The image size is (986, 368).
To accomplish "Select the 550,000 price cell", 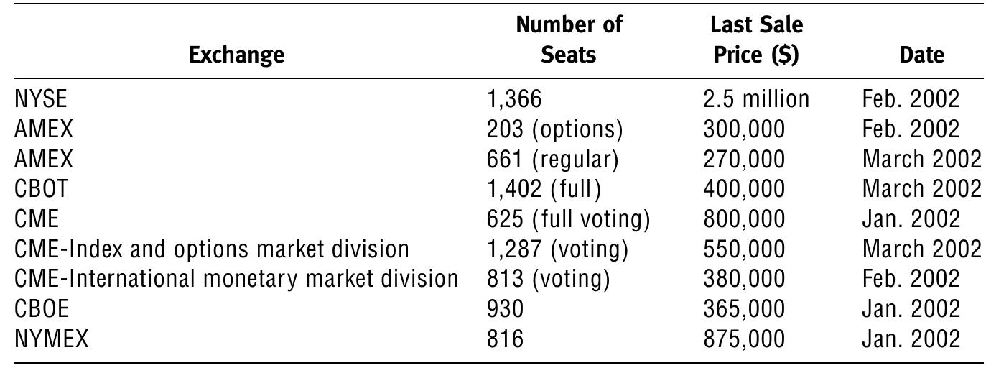I will pyautogui.click(x=745, y=249).
